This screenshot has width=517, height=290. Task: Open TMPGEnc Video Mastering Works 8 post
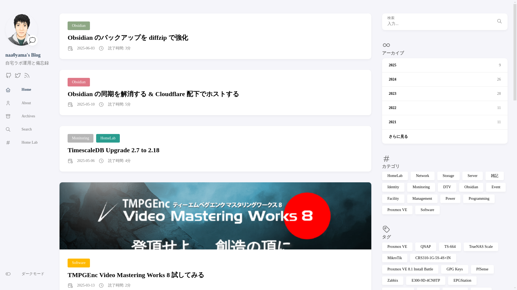pyautogui.click(x=136, y=275)
